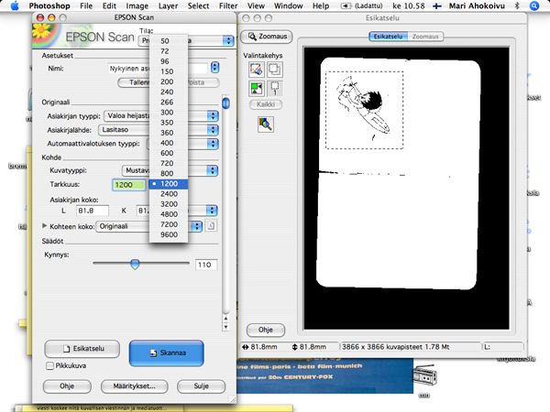Switch to the Zoomaus tab
Viewport: 550px width, 412px height.
425,37
